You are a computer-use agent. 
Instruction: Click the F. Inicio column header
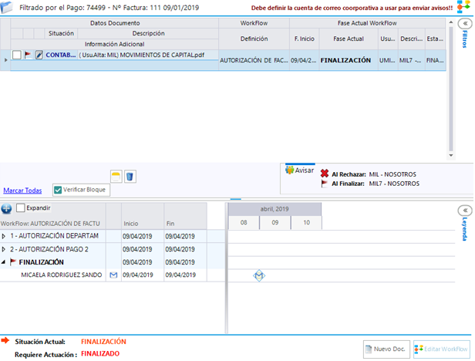coord(304,39)
